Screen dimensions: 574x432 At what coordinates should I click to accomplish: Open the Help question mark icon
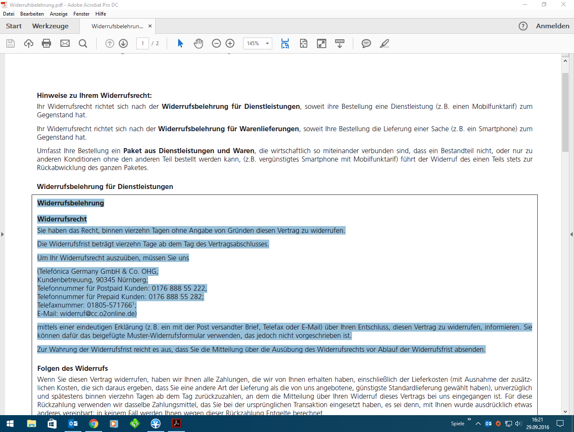[x=523, y=26]
